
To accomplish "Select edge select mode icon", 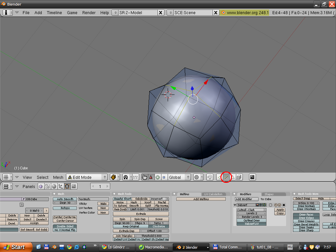I will pyautogui.click(x=226, y=177).
